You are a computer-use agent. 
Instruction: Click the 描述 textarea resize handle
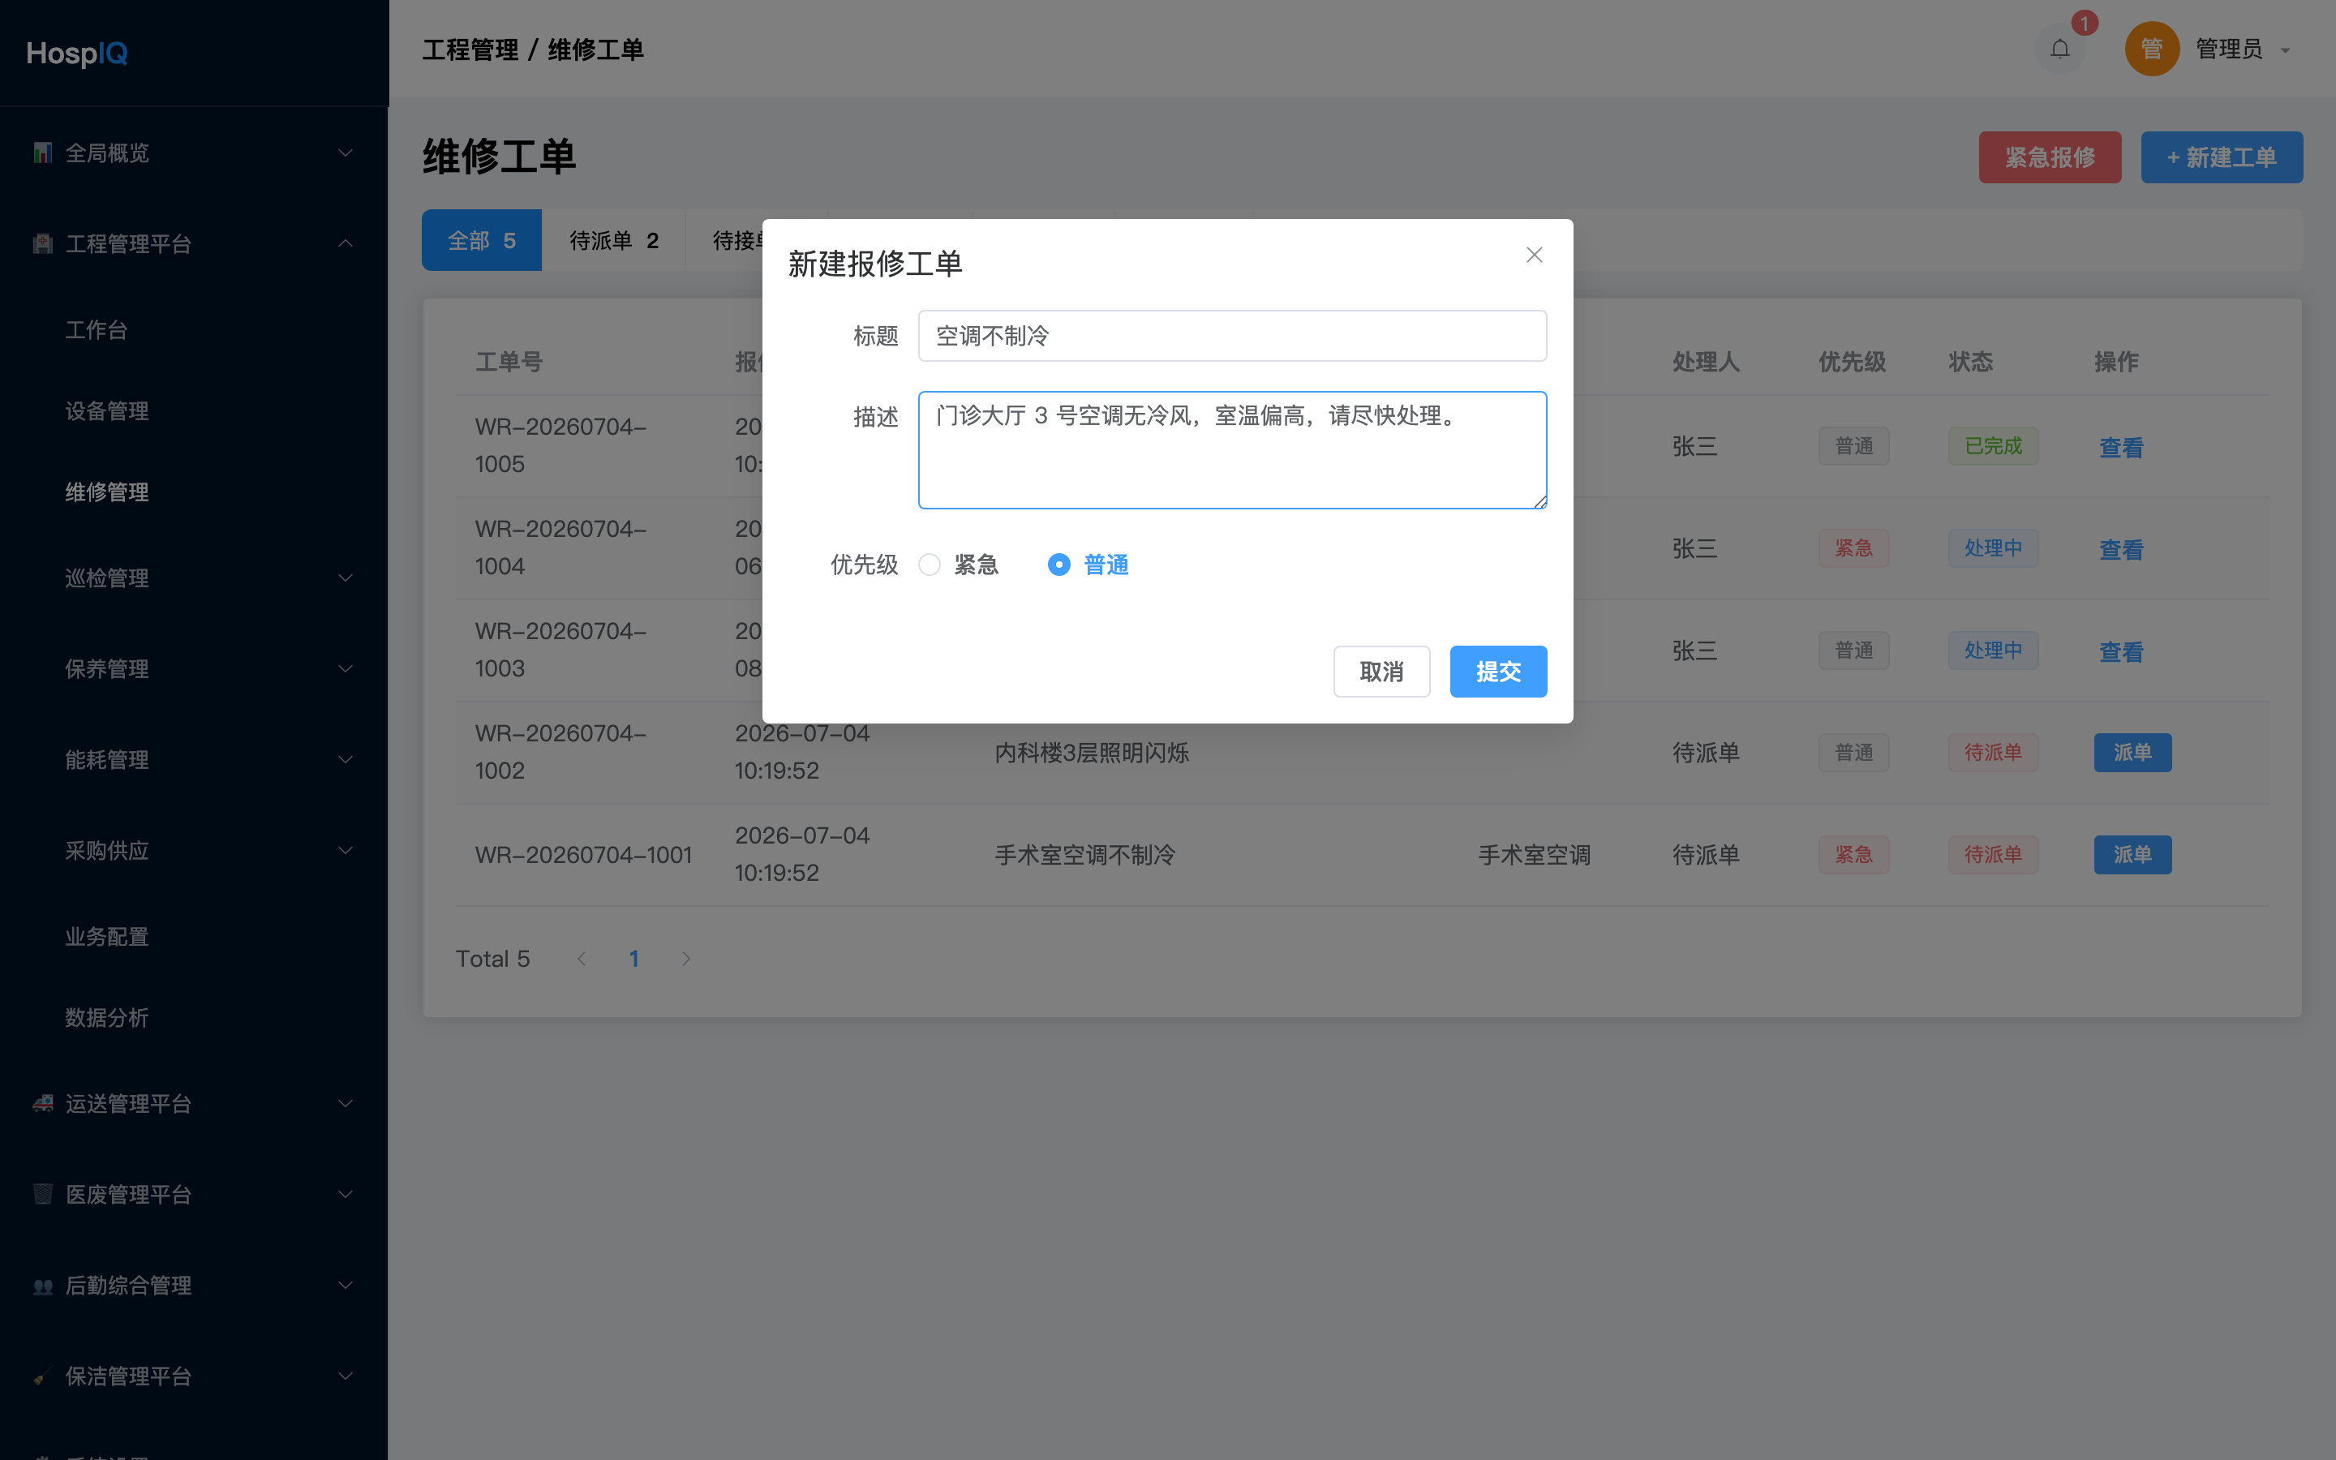click(1539, 501)
